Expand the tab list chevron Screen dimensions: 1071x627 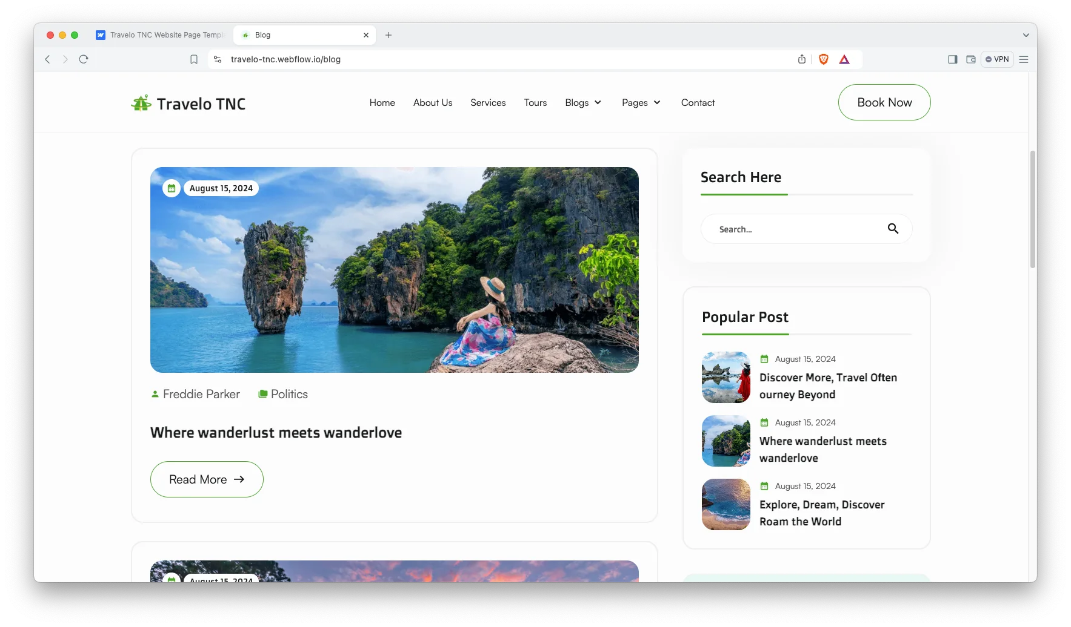[1026, 35]
